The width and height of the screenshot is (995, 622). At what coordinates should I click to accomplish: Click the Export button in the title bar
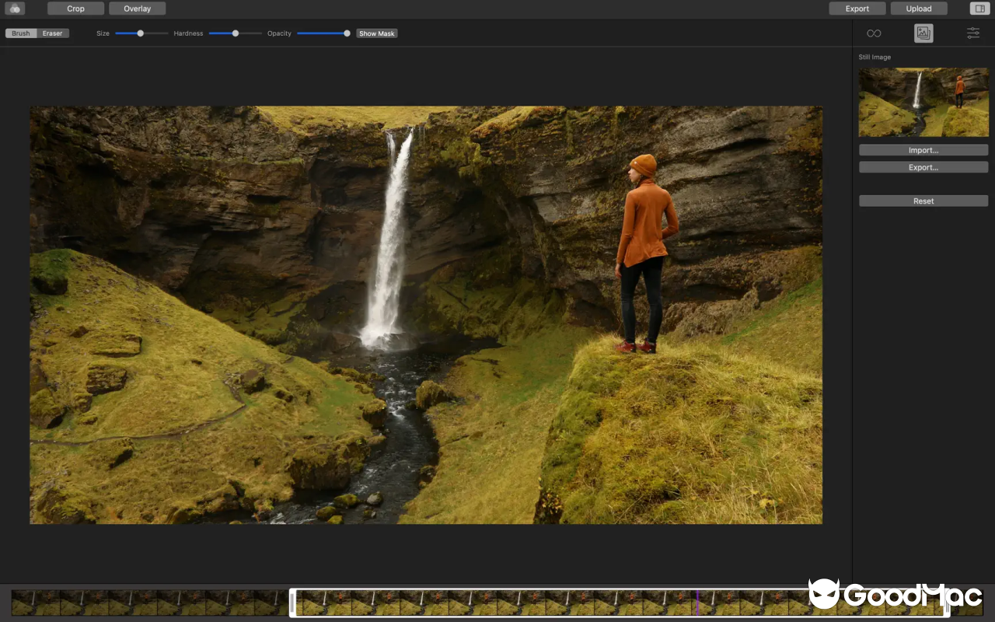pyautogui.click(x=857, y=8)
